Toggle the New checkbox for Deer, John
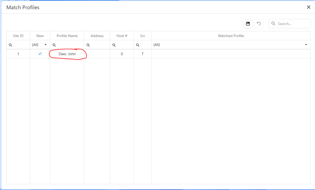 click(x=40, y=54)
